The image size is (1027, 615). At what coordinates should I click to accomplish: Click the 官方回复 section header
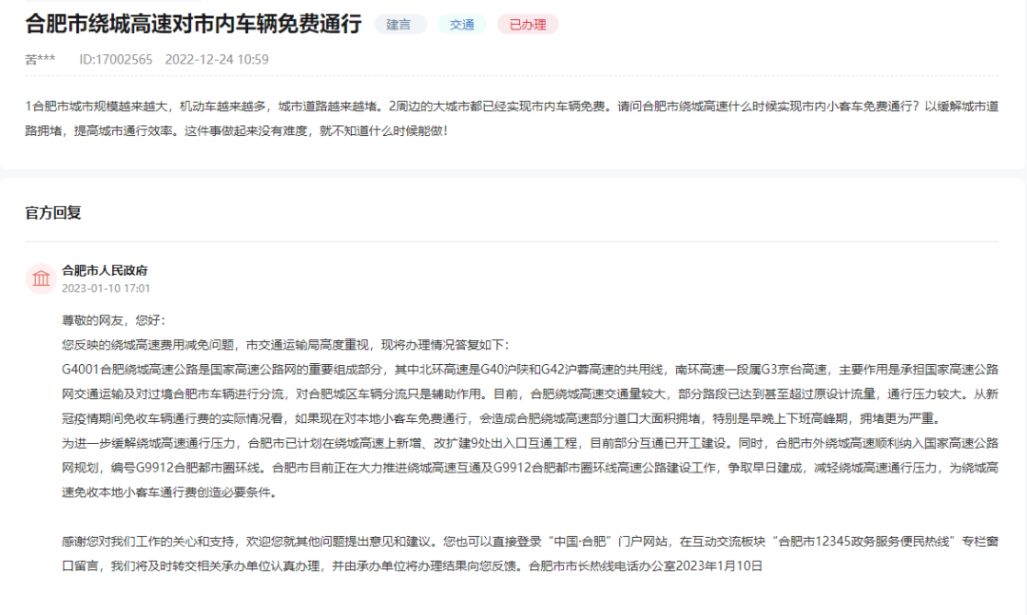[51, 210]
